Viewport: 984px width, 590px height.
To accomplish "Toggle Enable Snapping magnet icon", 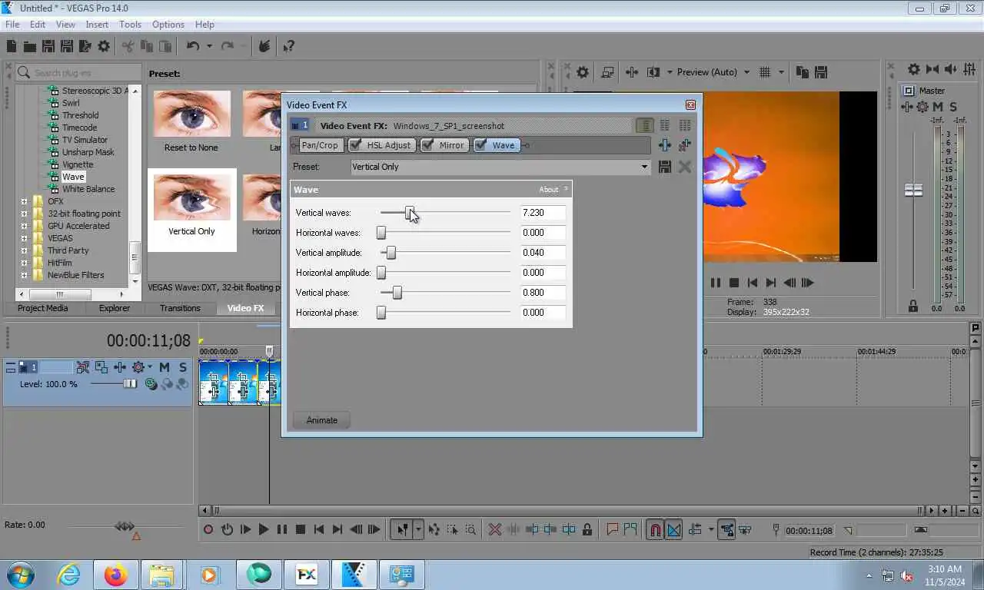I will click(655, 529).
